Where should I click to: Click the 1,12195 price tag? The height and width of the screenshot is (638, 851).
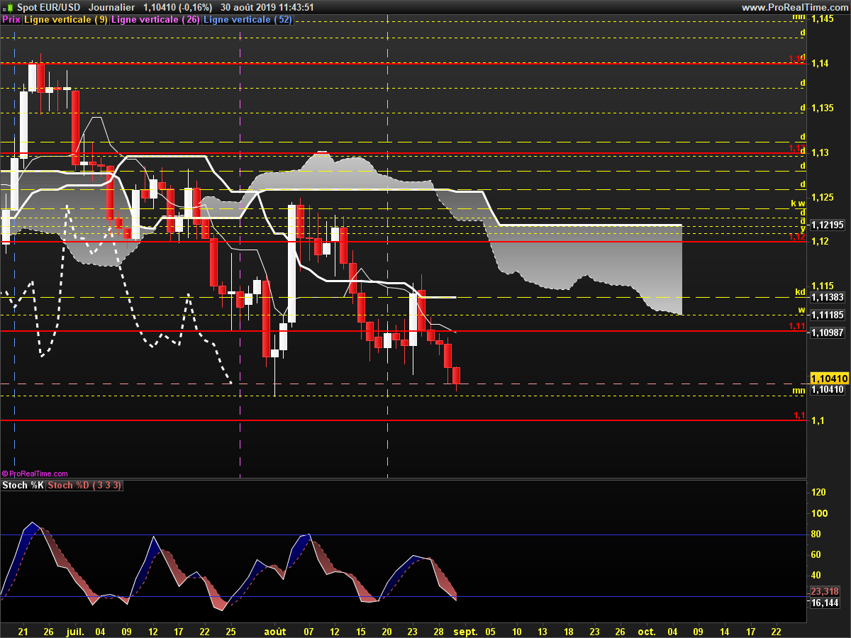point(828,225)
